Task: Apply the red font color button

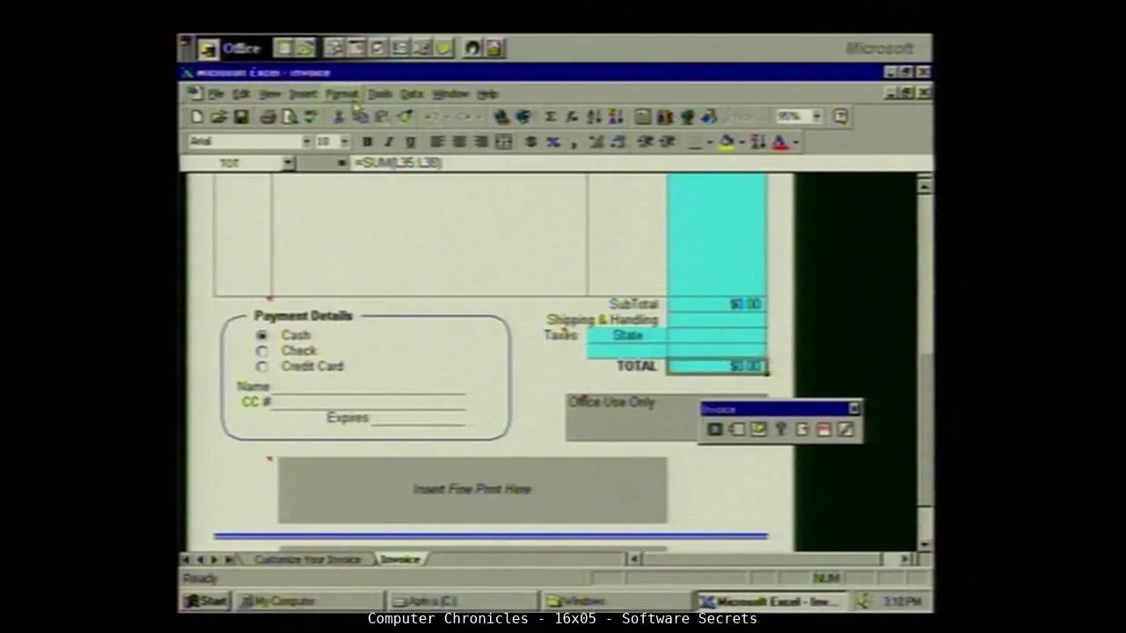Action: click(x=779, y=142)
